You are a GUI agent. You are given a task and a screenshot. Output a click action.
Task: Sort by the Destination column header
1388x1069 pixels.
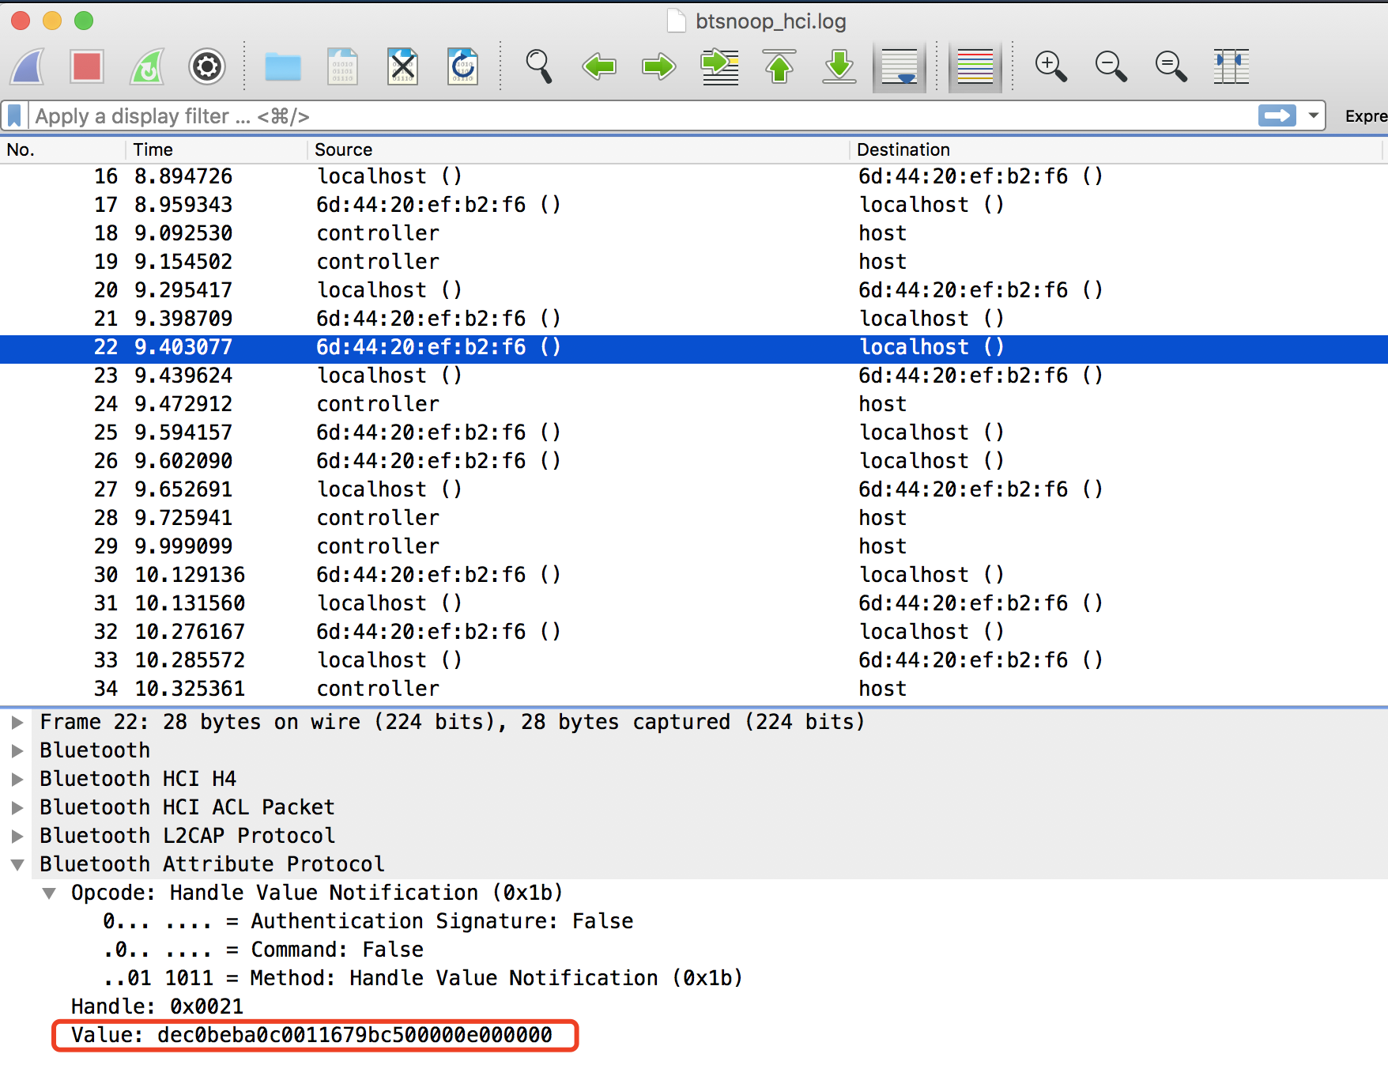tap(1116, 149)
